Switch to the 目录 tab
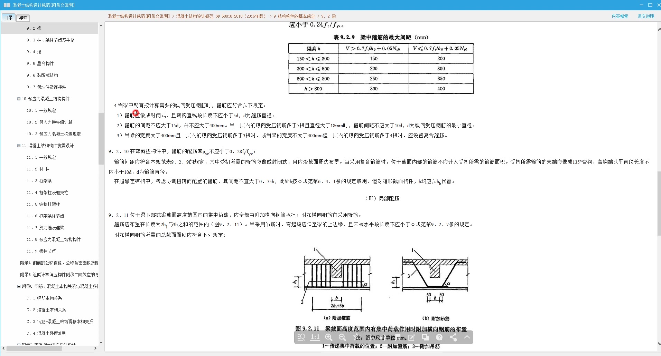Screen dimensions: 661x356 9,18
